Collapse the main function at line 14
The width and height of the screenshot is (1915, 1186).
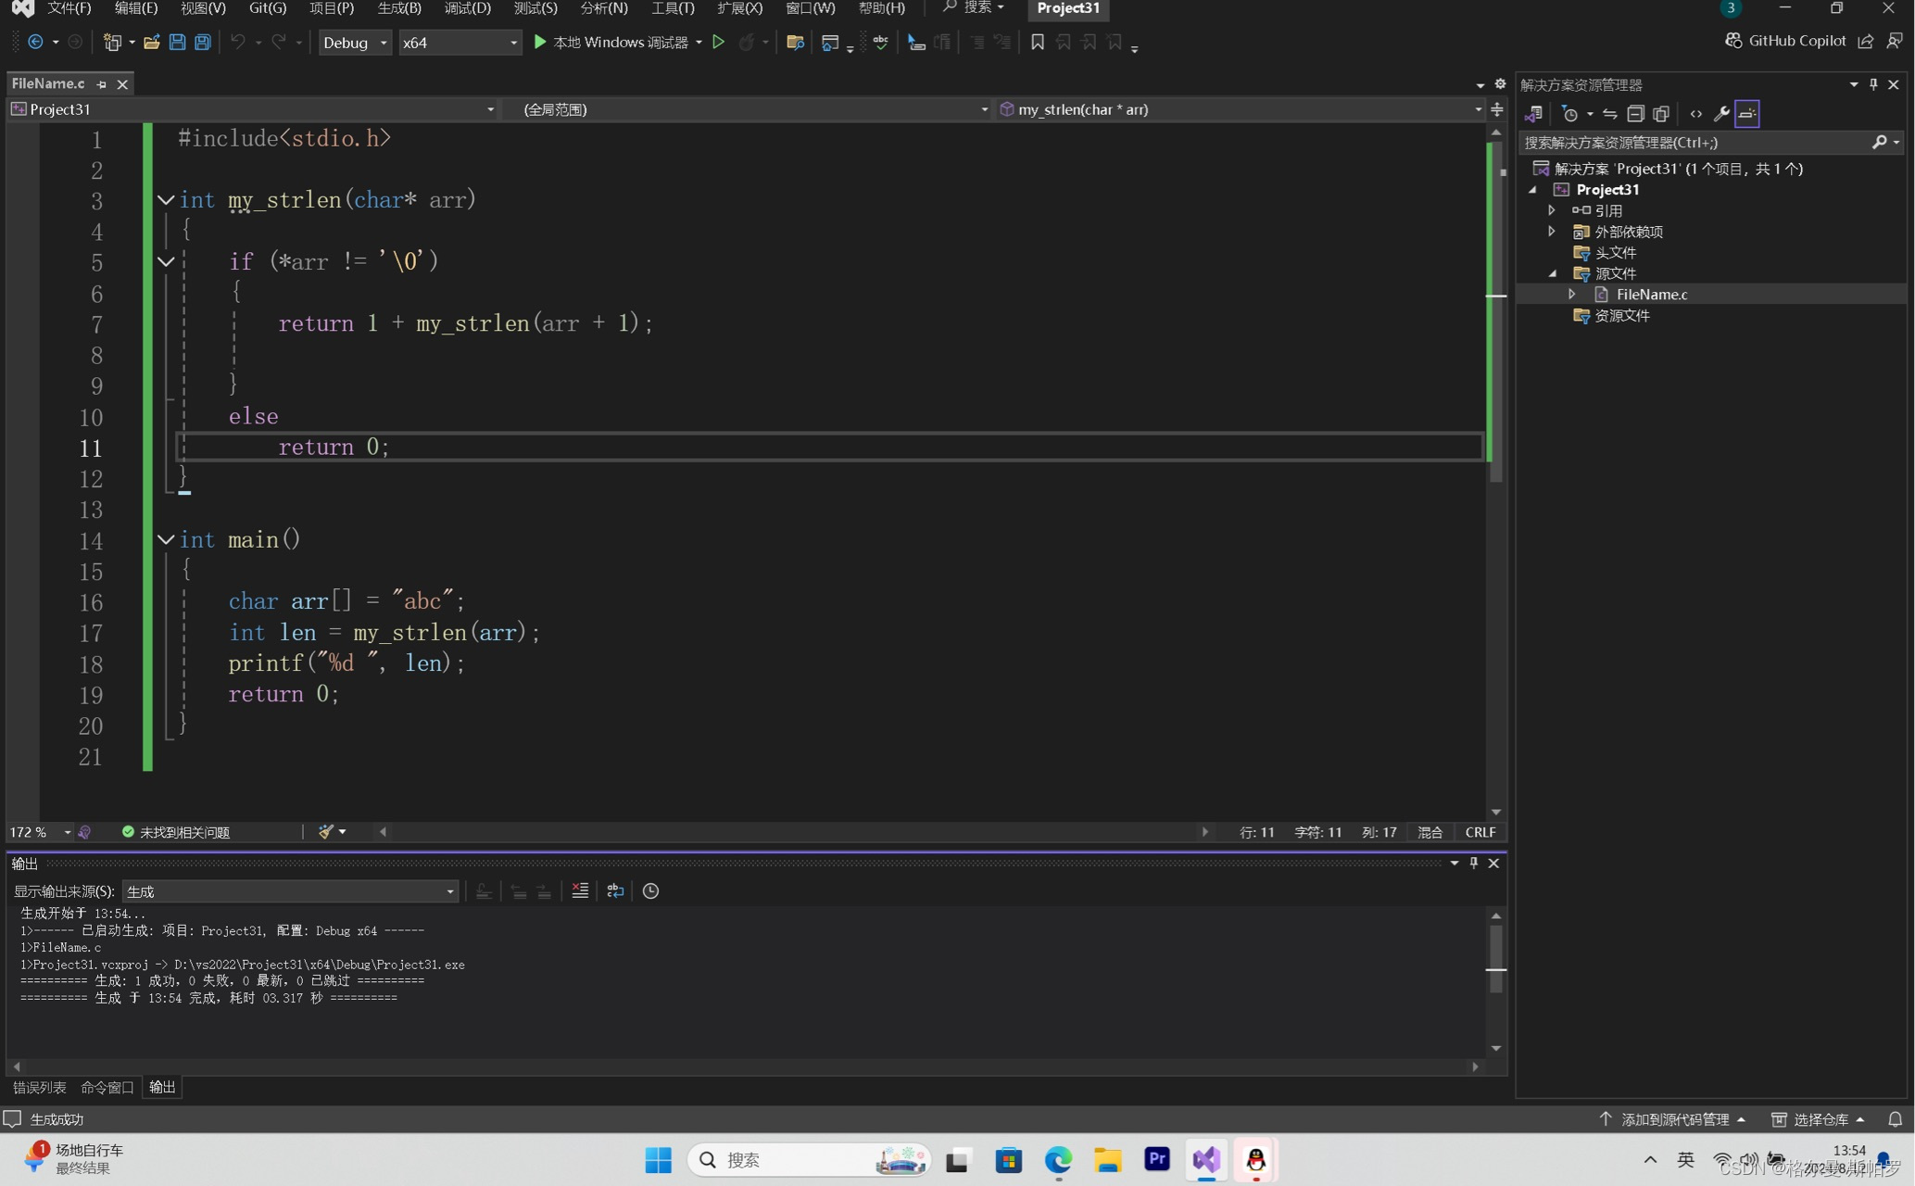pos(166,539)
